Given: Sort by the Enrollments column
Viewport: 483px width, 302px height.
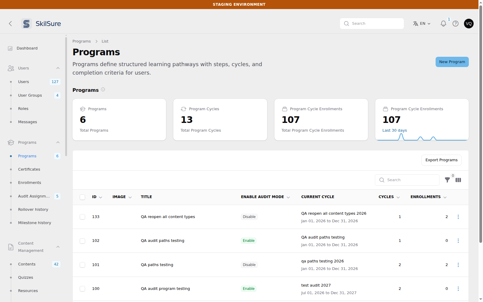Looking at the screenshot, I should (x=428, y=197).
